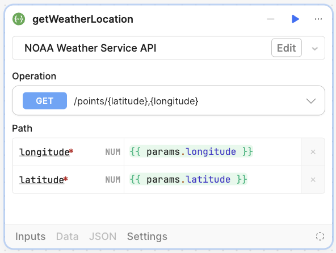Select the GET method badge
The width and height of the screenshot is (336, 253).
45,100
